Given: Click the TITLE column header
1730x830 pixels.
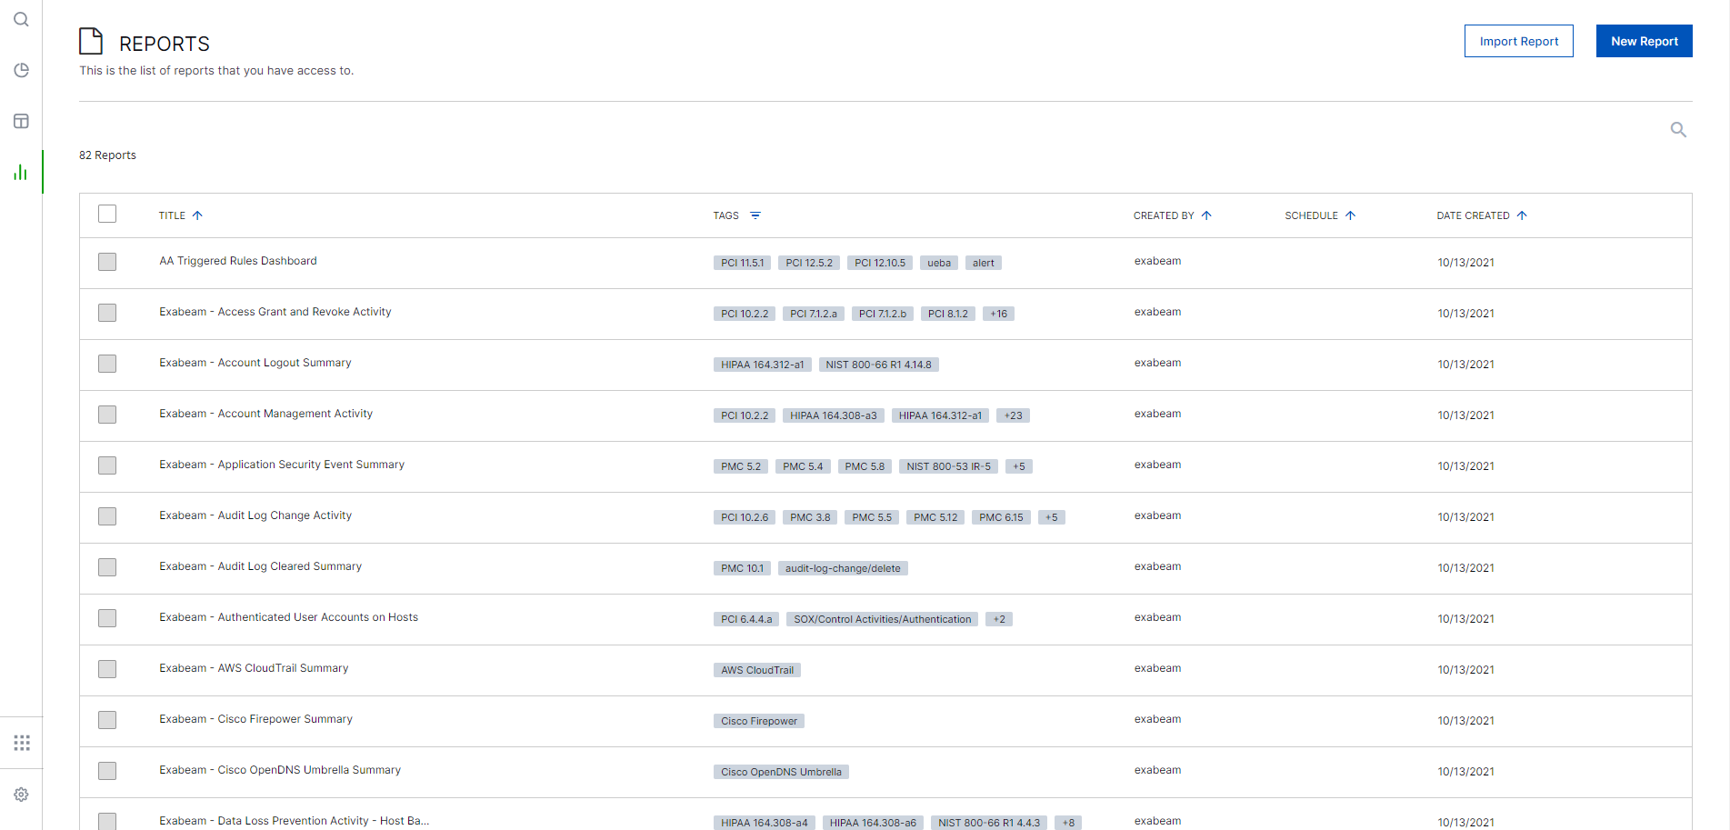Looking at the screenshot, I should pyautogui.click(x=172, y=215).
